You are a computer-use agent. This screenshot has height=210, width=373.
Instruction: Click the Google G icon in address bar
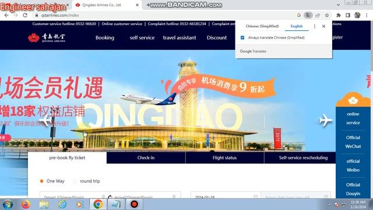(x=299, y=15)
